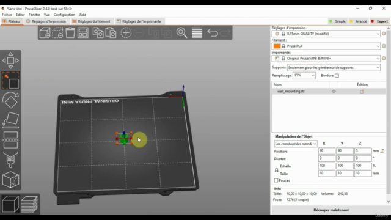Viewport: 391px width, 220px height.
Task: Check the Pouces checkbox
Action: tap(276, 180)
